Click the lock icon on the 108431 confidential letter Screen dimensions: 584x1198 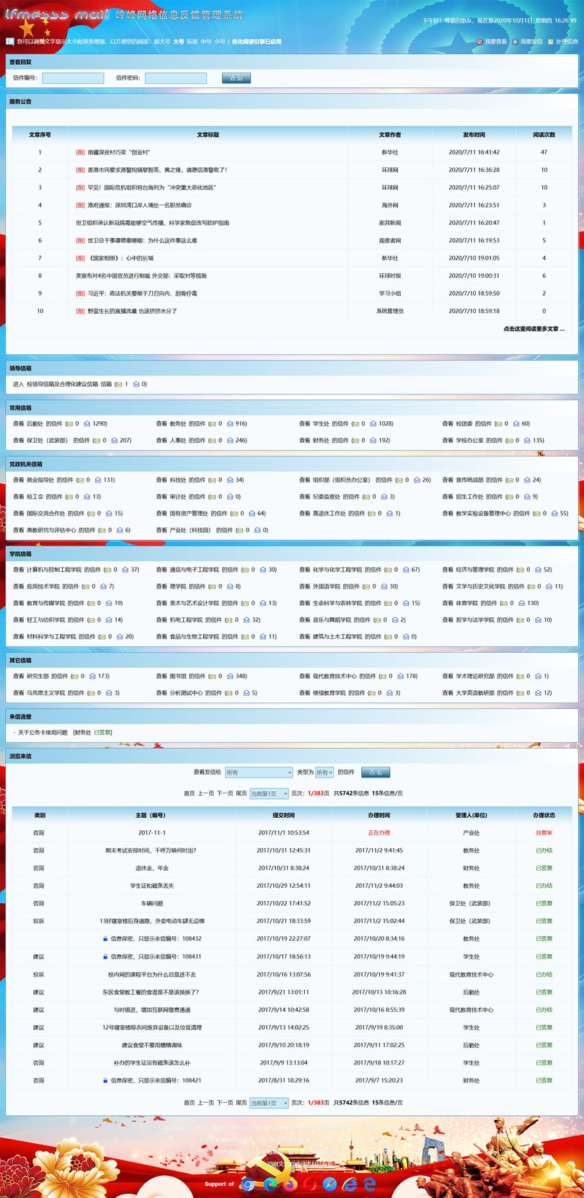[x=105, y=957]
